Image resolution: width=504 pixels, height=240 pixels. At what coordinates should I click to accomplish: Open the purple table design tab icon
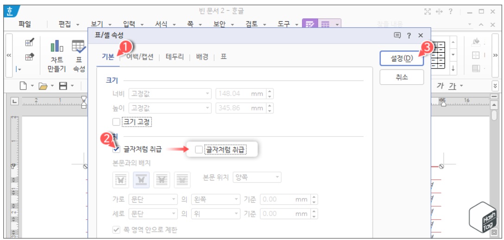[x=310, y=24]
